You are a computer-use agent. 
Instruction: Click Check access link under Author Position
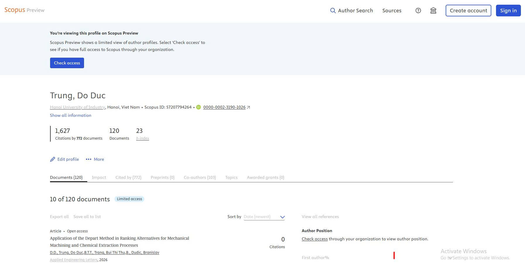(x=315, y=239)
